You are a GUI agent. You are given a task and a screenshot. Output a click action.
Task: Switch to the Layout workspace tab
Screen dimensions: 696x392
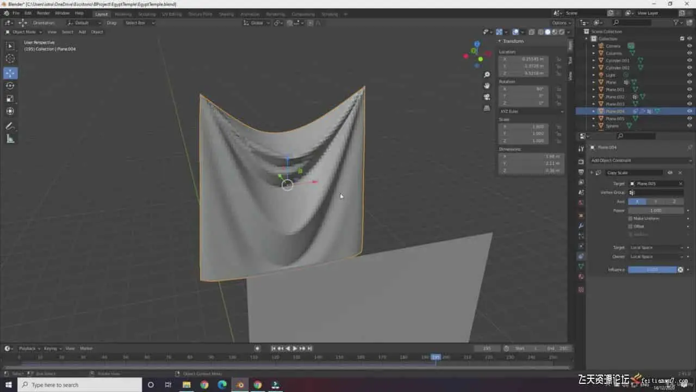point(101,14)
